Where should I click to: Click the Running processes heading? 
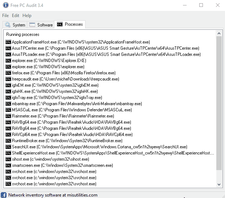(23, 34)
